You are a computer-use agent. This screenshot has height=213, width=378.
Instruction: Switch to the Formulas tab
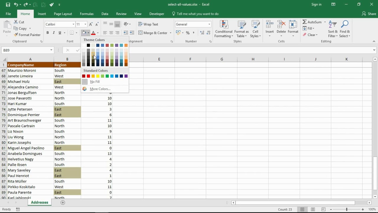coord(87,14)
